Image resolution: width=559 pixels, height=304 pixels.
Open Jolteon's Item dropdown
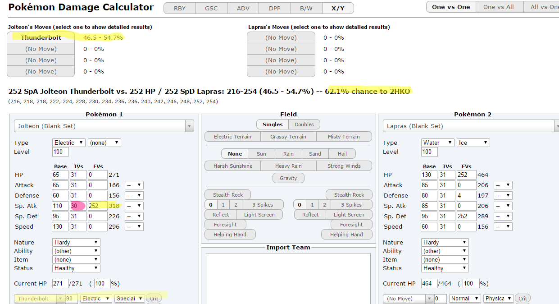click(76, 259)
